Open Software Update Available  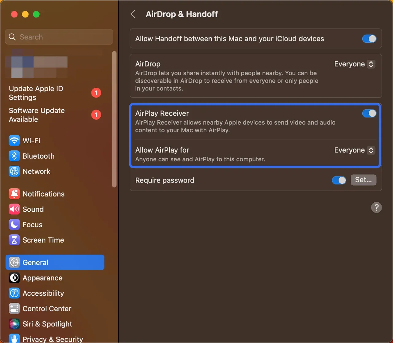pyautogui.click(x=37, y=115)
